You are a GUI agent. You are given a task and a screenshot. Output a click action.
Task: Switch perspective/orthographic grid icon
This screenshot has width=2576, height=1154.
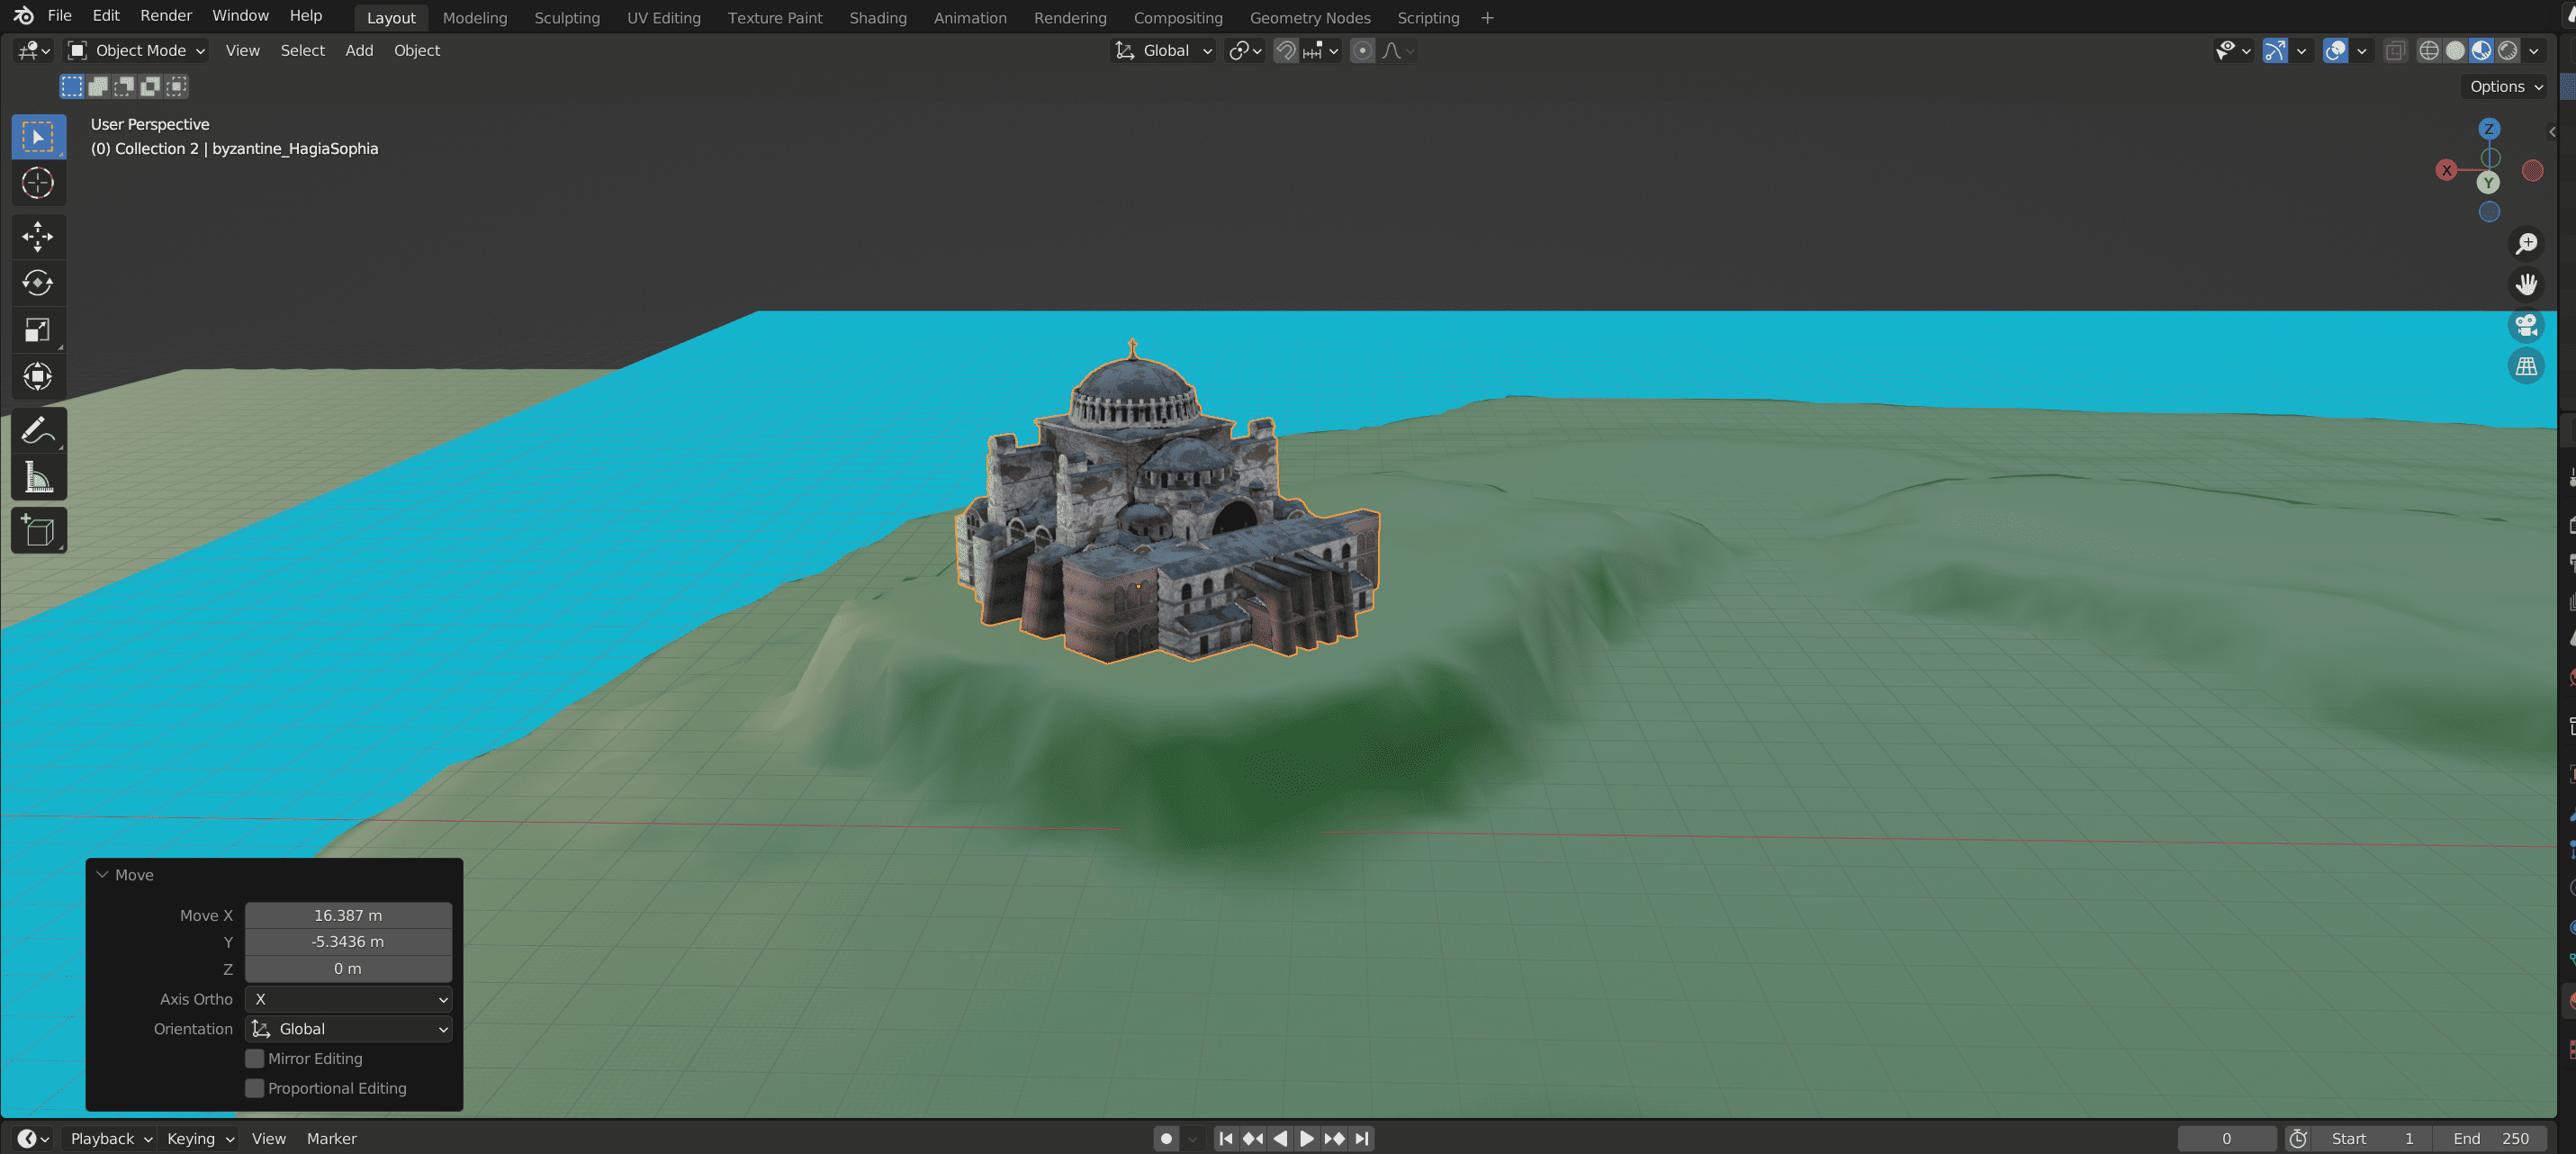click(x=2526, y=367)
